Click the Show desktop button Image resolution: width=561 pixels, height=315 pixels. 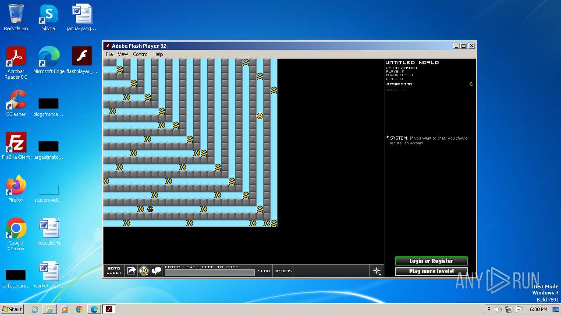[557, 309]
